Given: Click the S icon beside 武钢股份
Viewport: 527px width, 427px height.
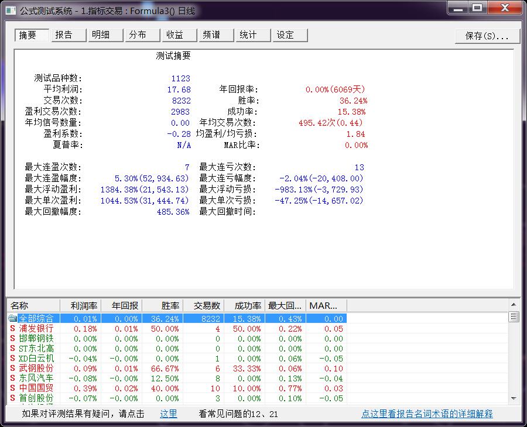Looking at the screenshot, I should 12,369.
